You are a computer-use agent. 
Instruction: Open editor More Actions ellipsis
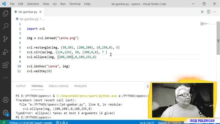(214, 12)
